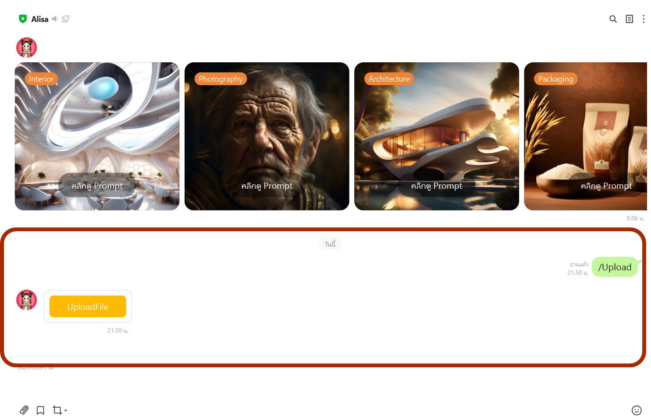651x420 pixels.
Task: Open Prompt link on Interior card
Action: 97,186
